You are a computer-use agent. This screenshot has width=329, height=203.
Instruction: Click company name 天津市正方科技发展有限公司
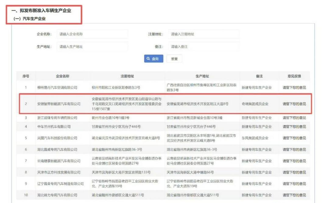click(59, 172)
